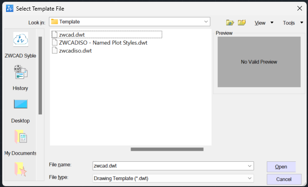Open the View menu
Viewport: 308px width, 187px height.
pos(260,23)
